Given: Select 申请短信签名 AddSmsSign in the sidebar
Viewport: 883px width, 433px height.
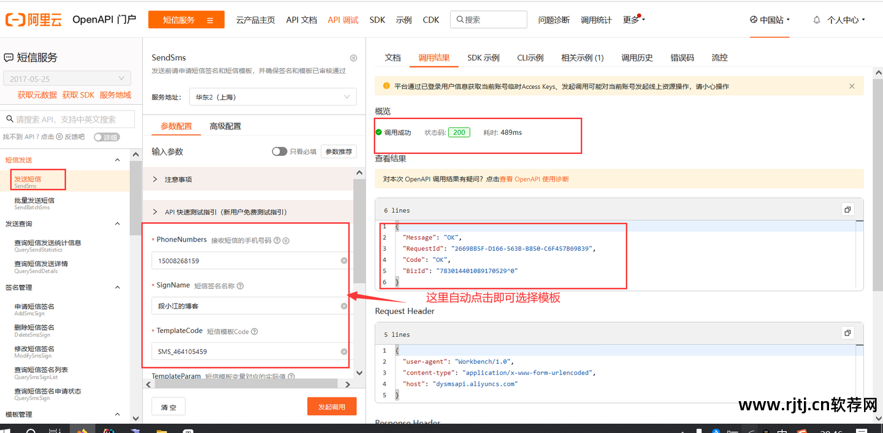Looking at the screenshot, I should tap(34, 309).
